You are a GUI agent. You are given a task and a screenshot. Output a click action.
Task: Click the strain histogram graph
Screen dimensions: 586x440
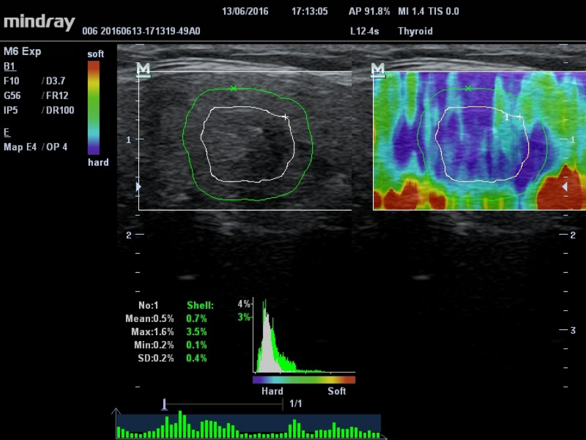coord(303,338)
